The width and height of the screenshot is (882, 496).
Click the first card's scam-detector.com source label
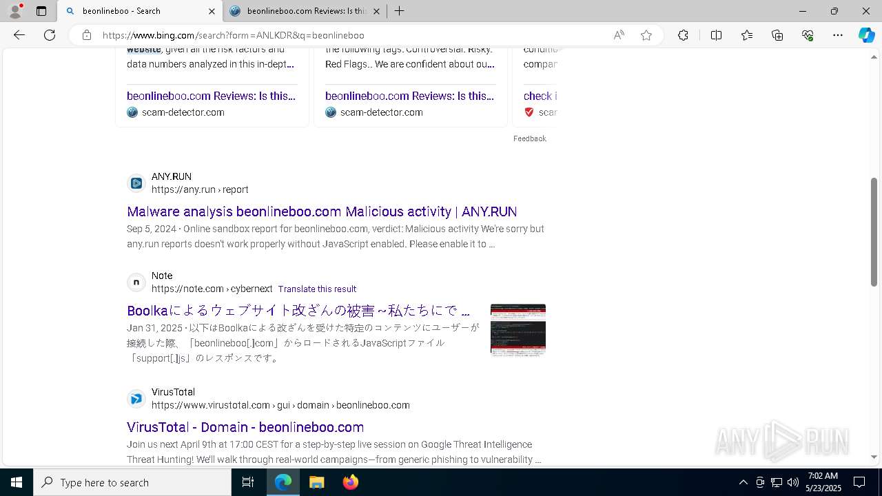pyautogui.click(x=183, y=112)
